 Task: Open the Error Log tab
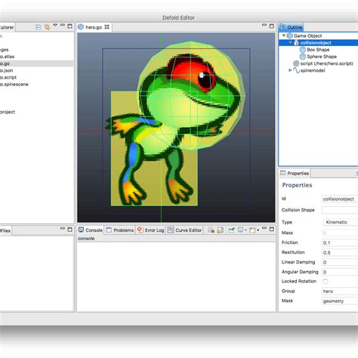pyautogui.click(x=151, y=230)
